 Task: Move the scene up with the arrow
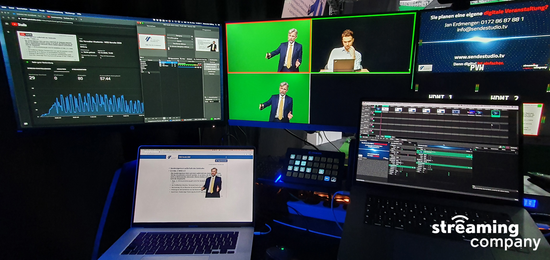click(153, 119)
